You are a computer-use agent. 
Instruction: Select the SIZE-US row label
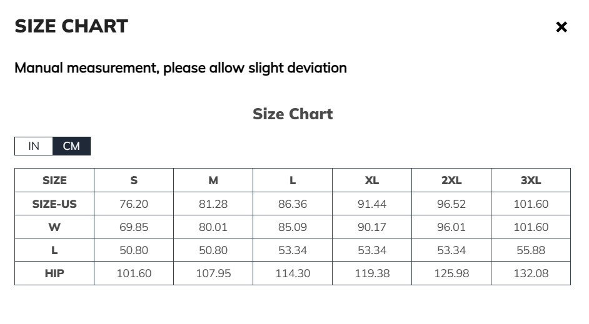(54, 204)
